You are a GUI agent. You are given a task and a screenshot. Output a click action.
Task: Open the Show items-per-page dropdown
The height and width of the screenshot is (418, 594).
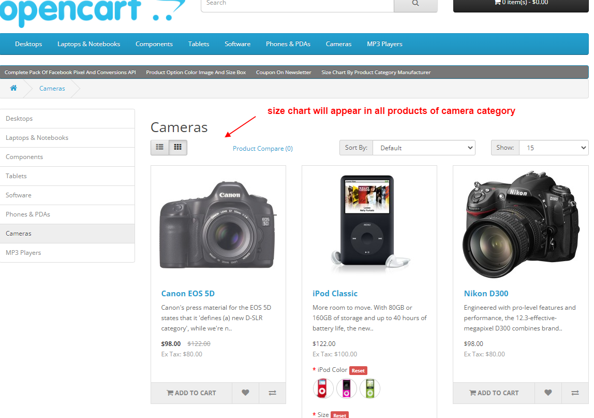554,147
